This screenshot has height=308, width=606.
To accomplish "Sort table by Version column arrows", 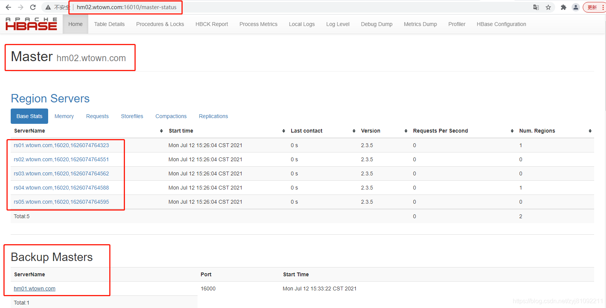I will click(406, 131).
